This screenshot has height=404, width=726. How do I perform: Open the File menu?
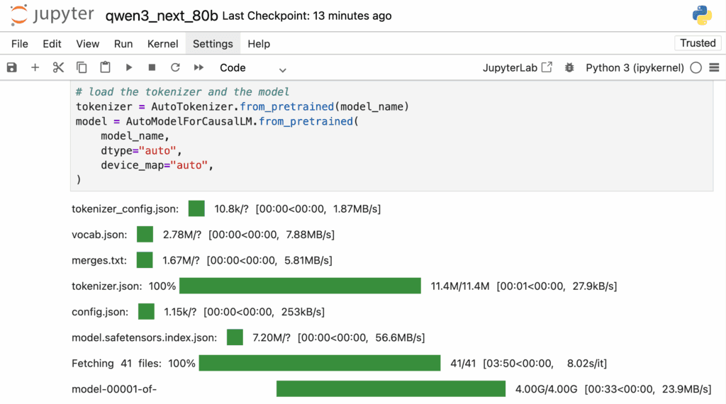click(x=19, y=43)
